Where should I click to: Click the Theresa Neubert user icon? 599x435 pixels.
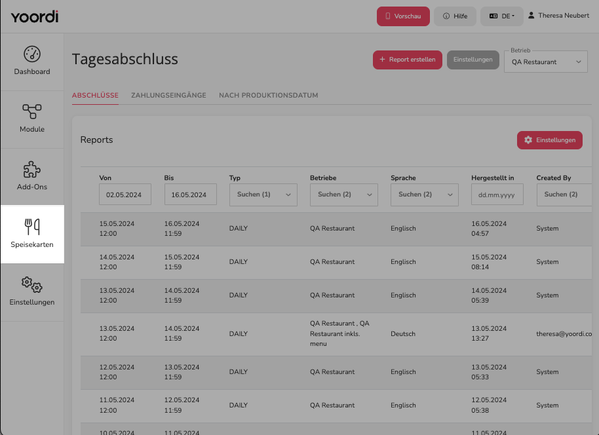[531, 16]
